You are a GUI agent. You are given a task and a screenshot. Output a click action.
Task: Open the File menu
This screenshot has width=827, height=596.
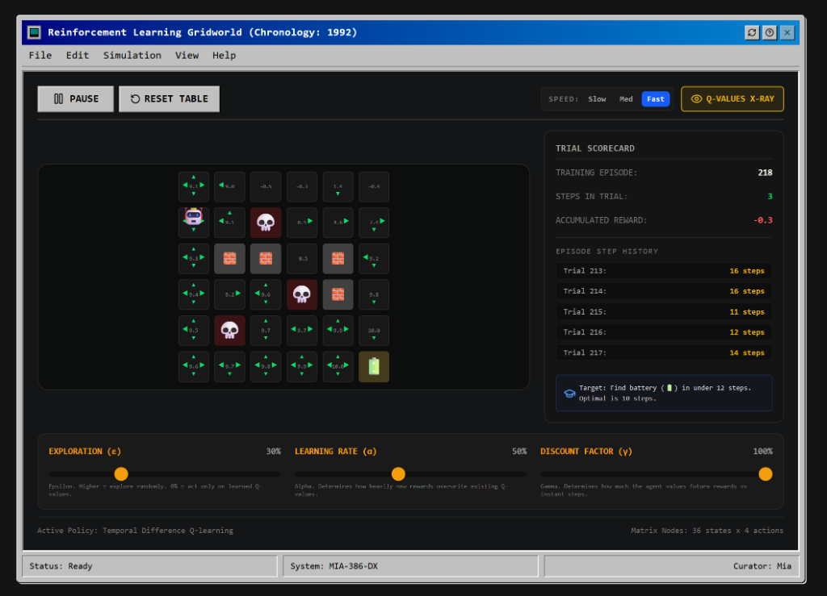point(40,56)
